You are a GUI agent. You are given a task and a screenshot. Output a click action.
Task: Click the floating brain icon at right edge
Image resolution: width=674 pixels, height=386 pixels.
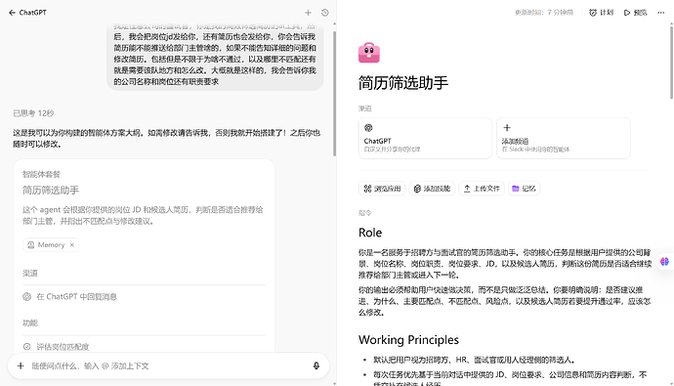pyautogui.click(x=664, y=261)
